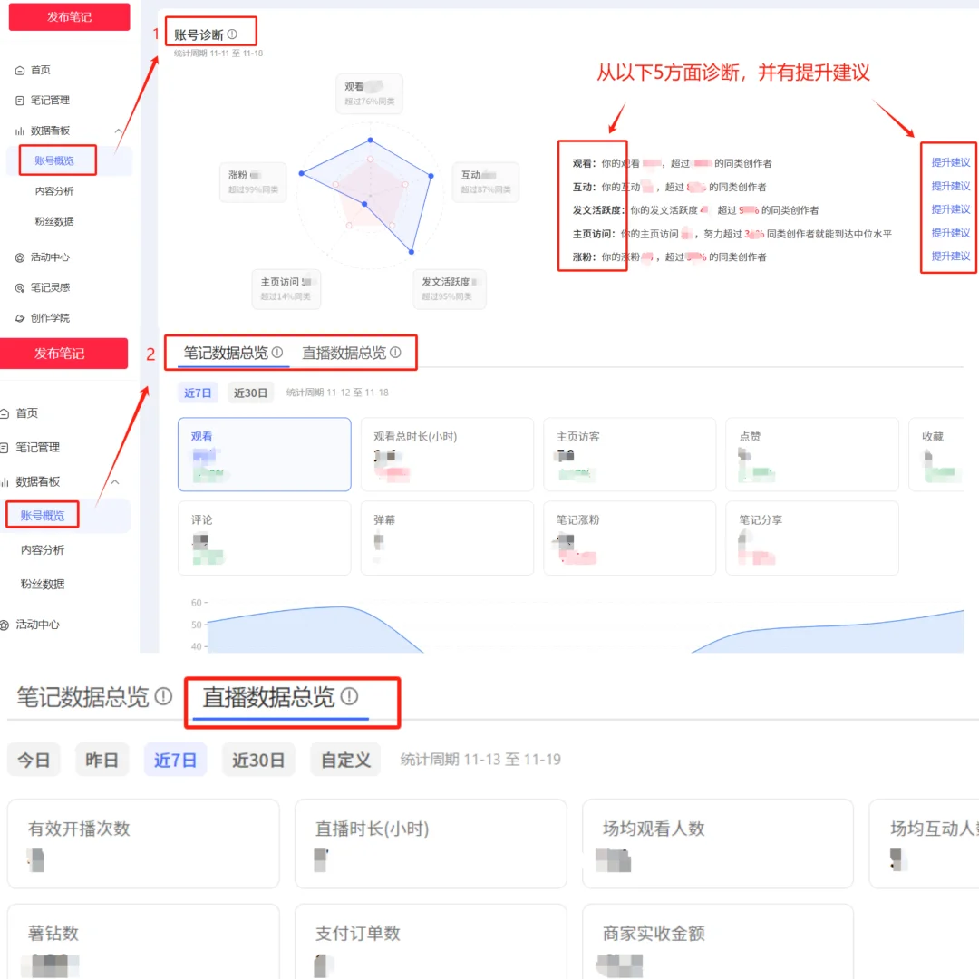Select the 有效开播次数 card

point(143,844)
